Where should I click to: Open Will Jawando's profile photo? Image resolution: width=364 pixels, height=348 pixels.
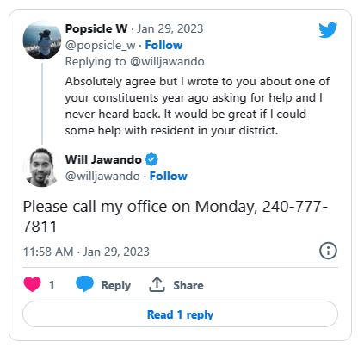tap(42, 167)
